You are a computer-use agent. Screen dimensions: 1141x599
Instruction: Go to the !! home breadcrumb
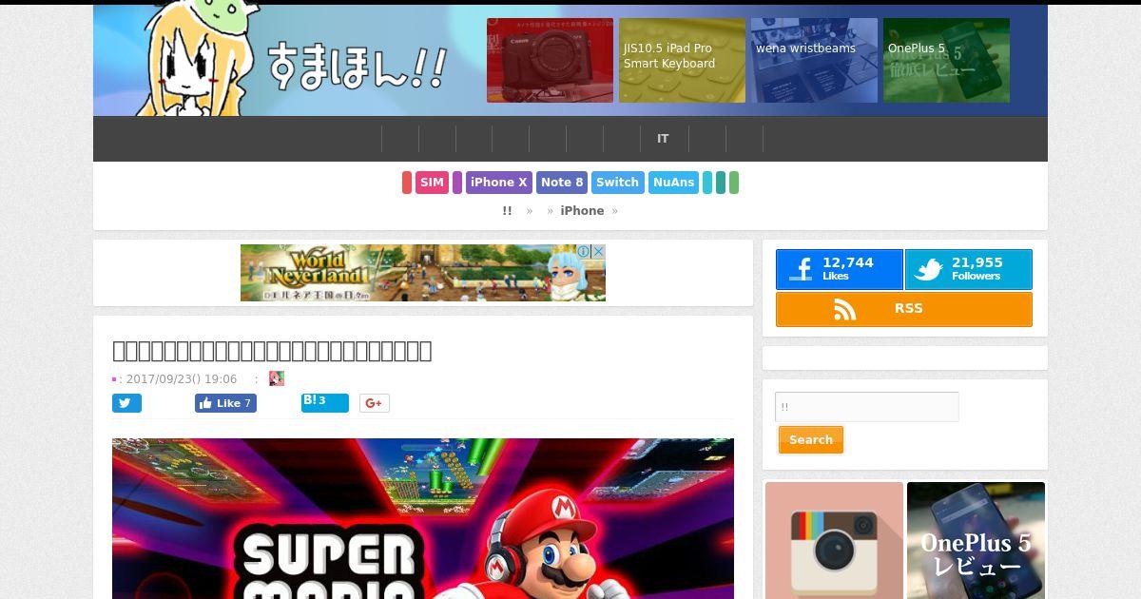[507, 211]
